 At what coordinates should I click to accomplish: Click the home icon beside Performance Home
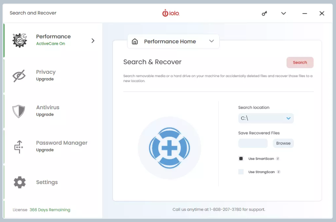(x=135, y=42)
